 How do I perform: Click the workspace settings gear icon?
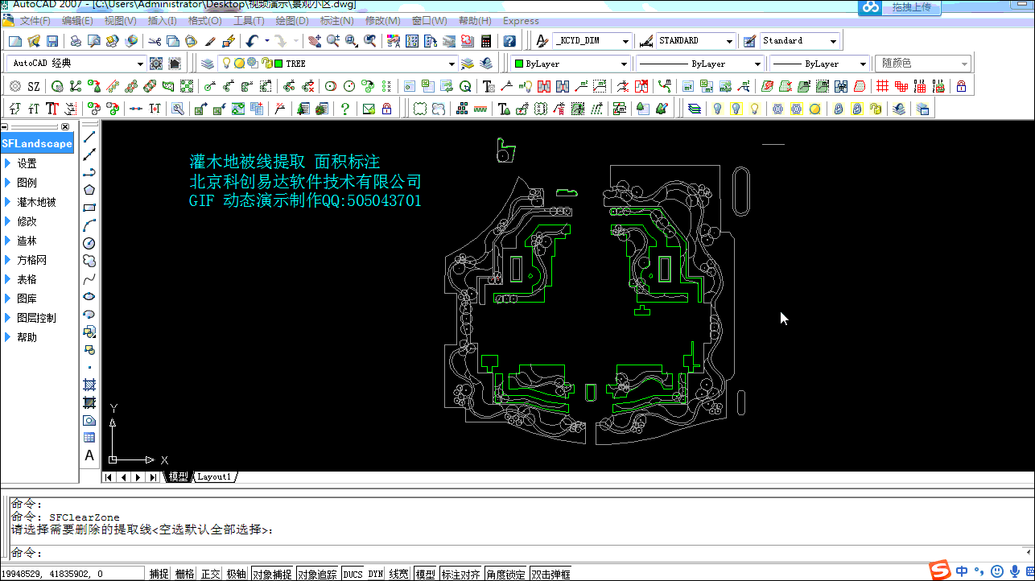point(156,64)
